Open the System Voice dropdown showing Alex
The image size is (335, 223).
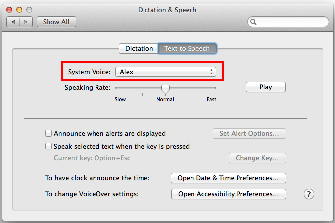tap(166, 72)
